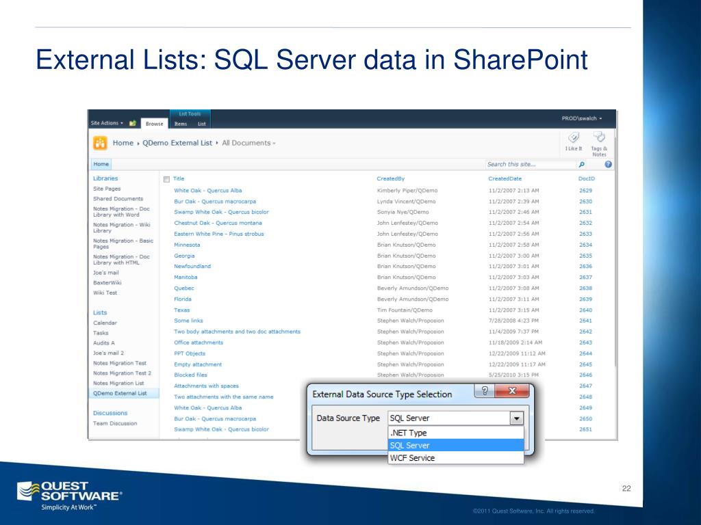The height and width of the screenshot is (525, 701).
Task: Open the Georgia item
Action: pyautogui.click(x=184, y=256)
